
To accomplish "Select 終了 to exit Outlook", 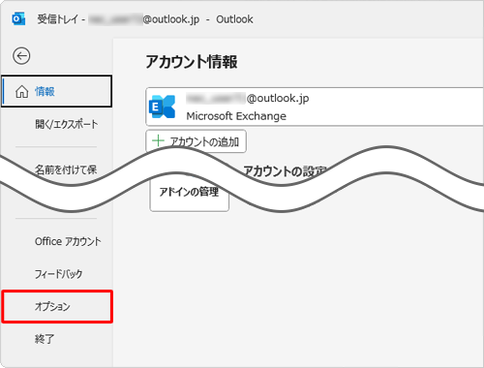I will tap(45, 339).
